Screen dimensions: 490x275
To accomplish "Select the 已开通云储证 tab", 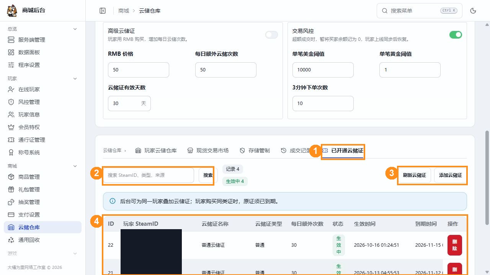I will pos(343,151).
